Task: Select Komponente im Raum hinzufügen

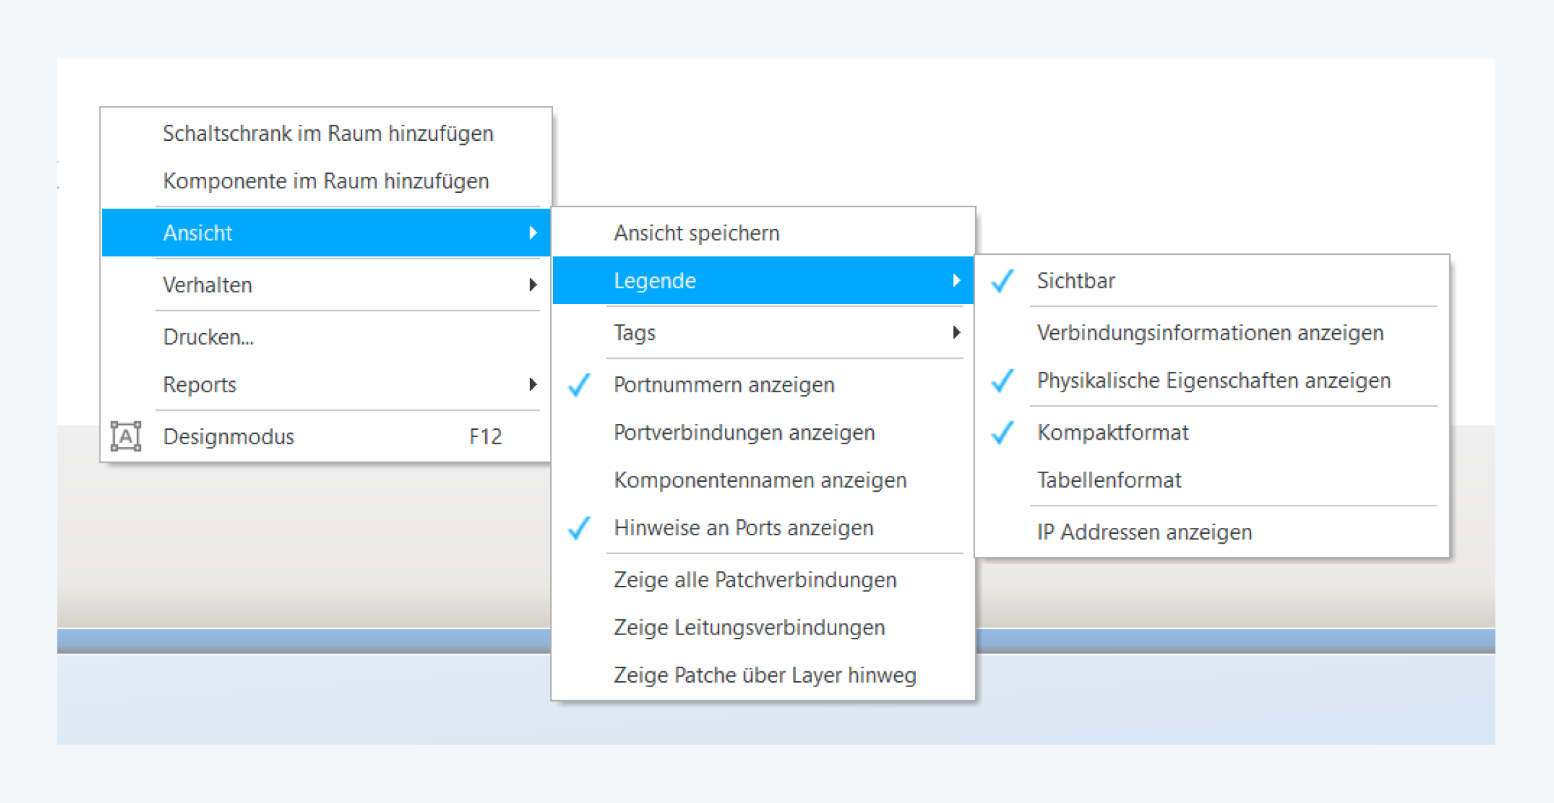Action: (326, 181)
